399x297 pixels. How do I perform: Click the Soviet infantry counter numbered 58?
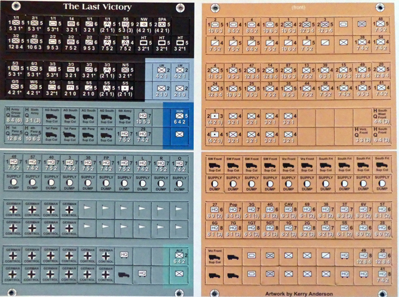click(325, 89)
